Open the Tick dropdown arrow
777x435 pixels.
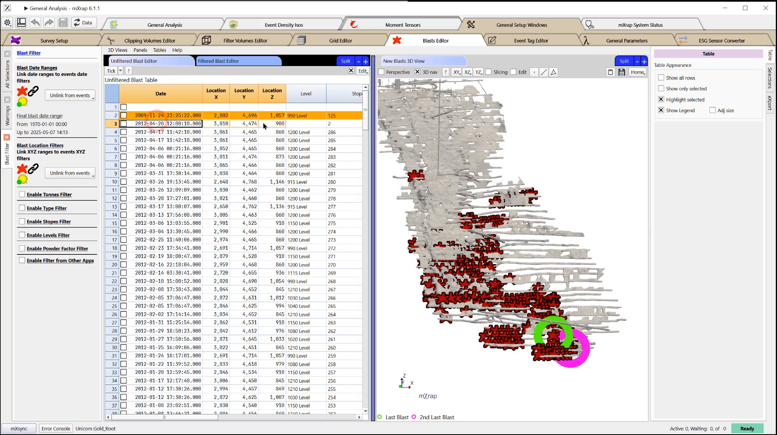tap(120, 71)
